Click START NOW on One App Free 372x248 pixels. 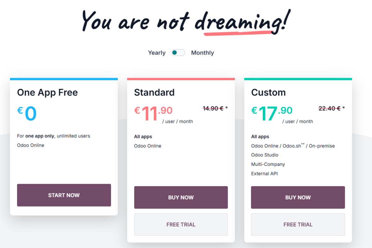click(x=64, y=195)
